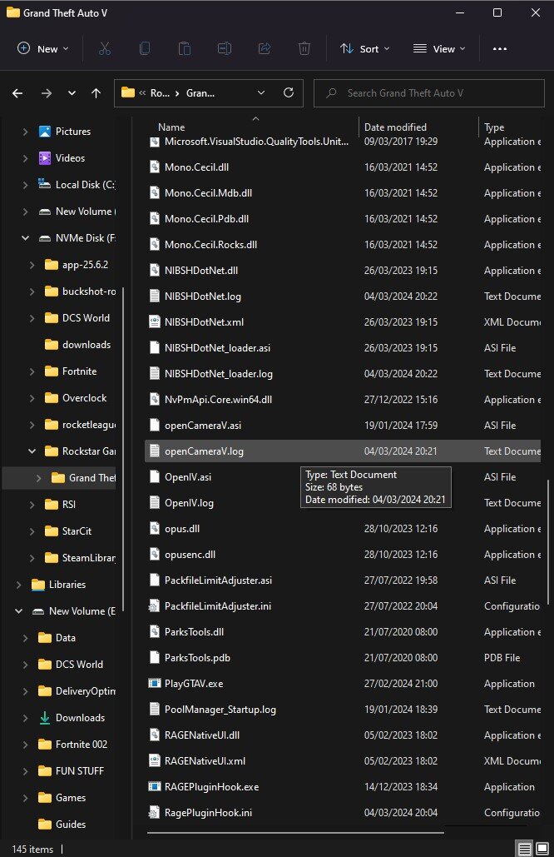Click the file list vertical scrollbar

click(x=547, y=541)
